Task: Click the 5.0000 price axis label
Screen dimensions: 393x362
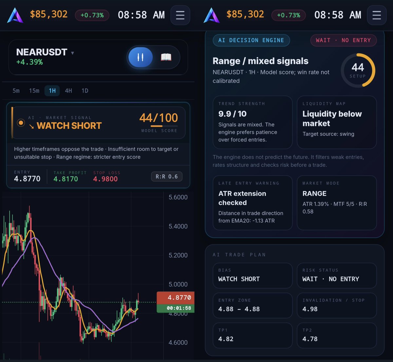Action: [178, 284]
